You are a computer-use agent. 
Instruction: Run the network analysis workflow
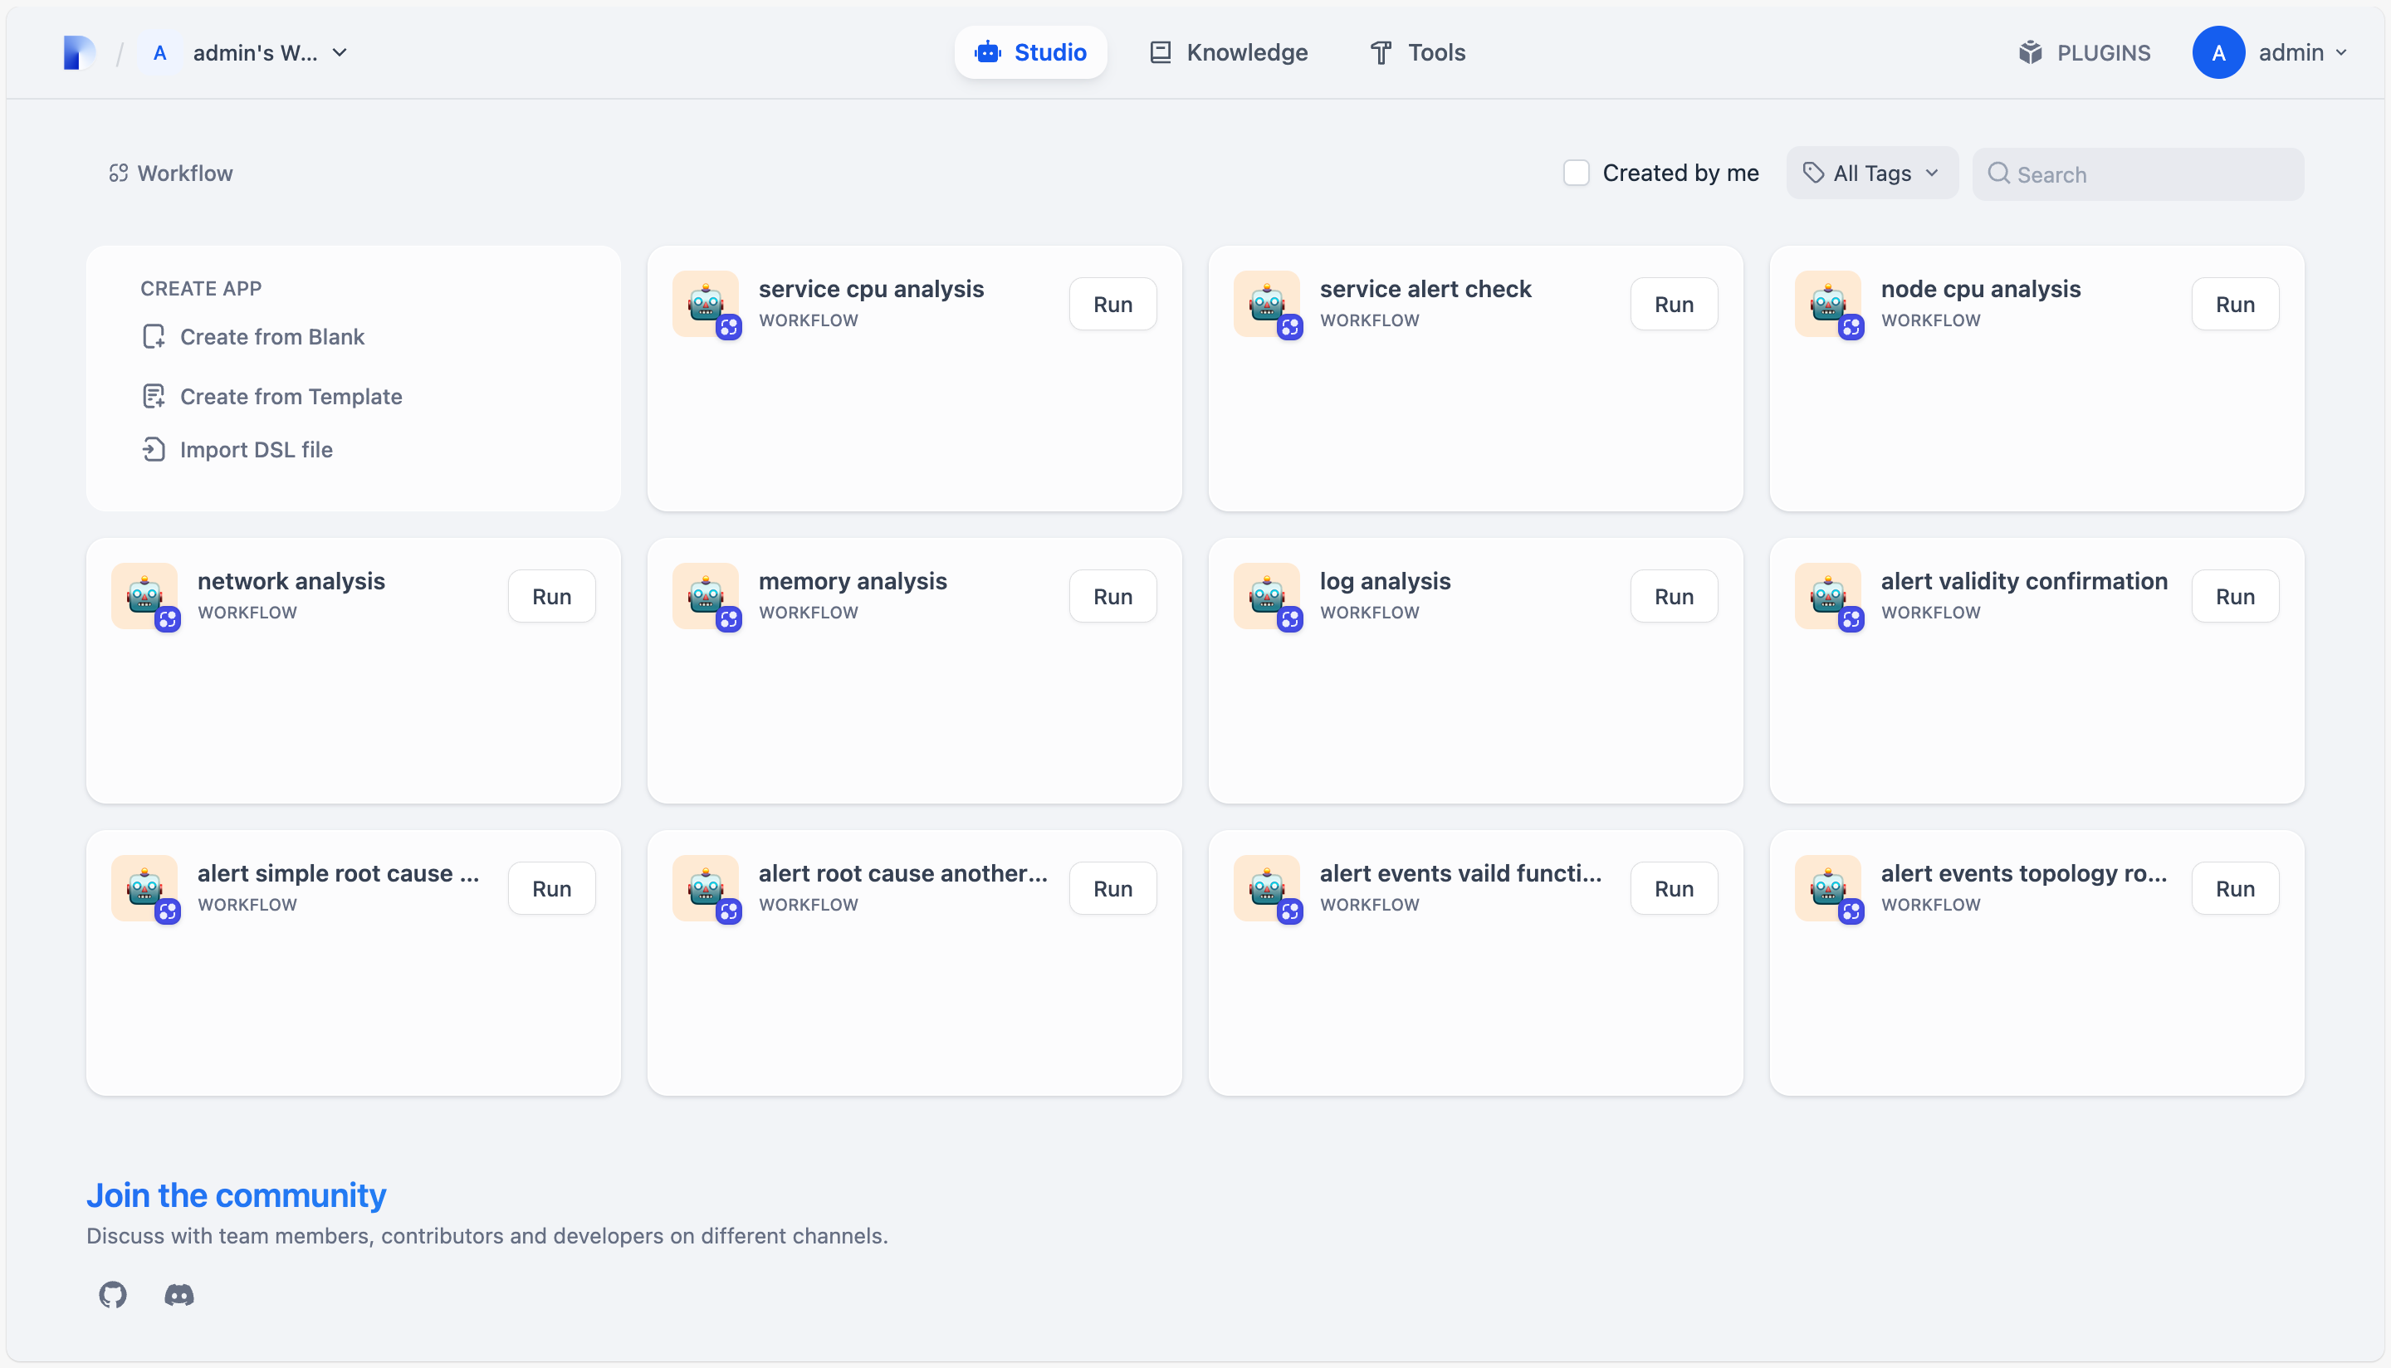(x=551, y=597)
